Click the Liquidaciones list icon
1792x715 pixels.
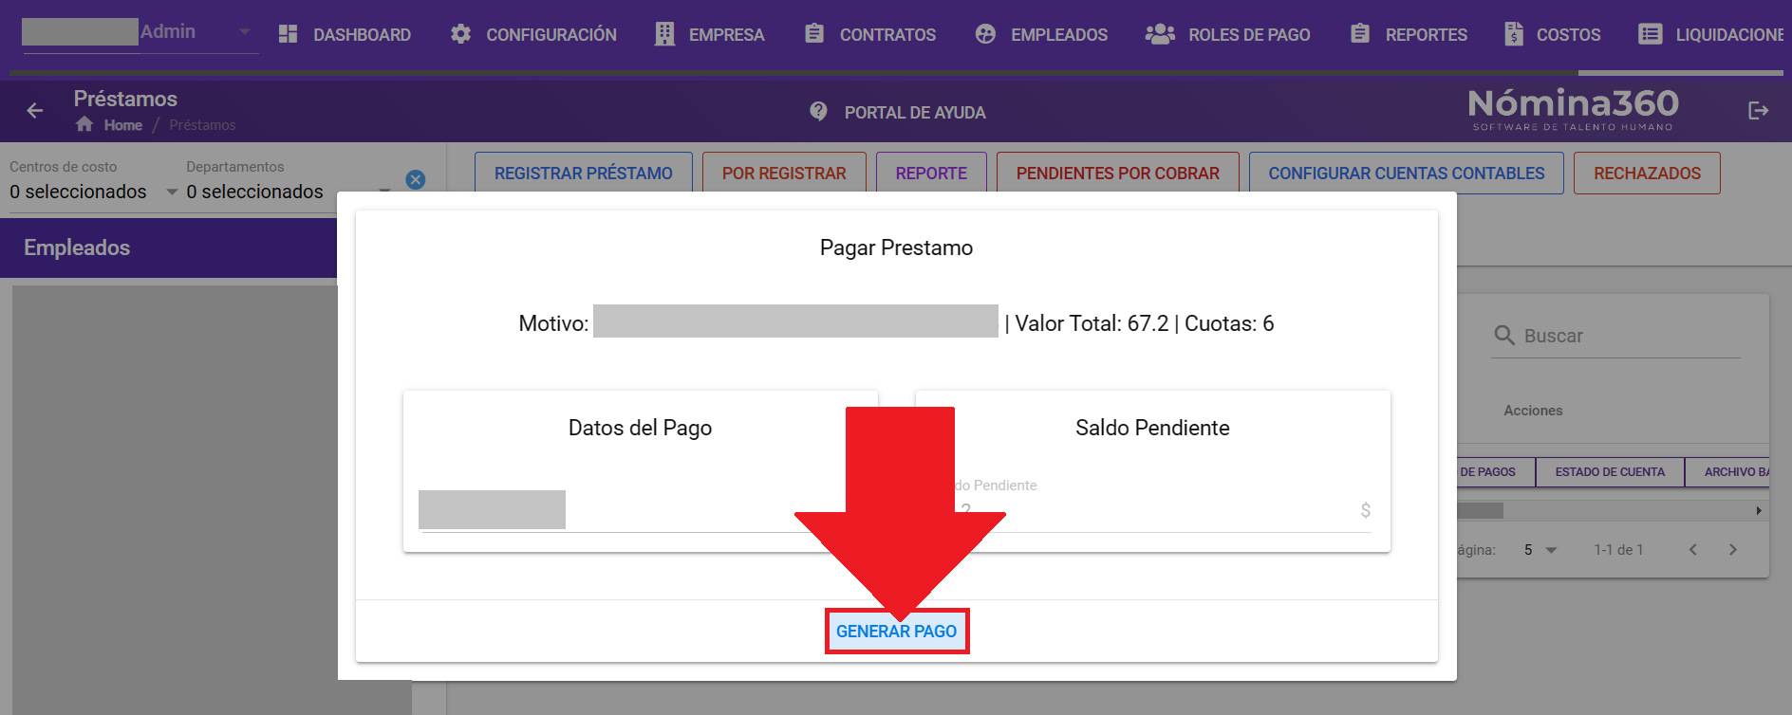1651,34
